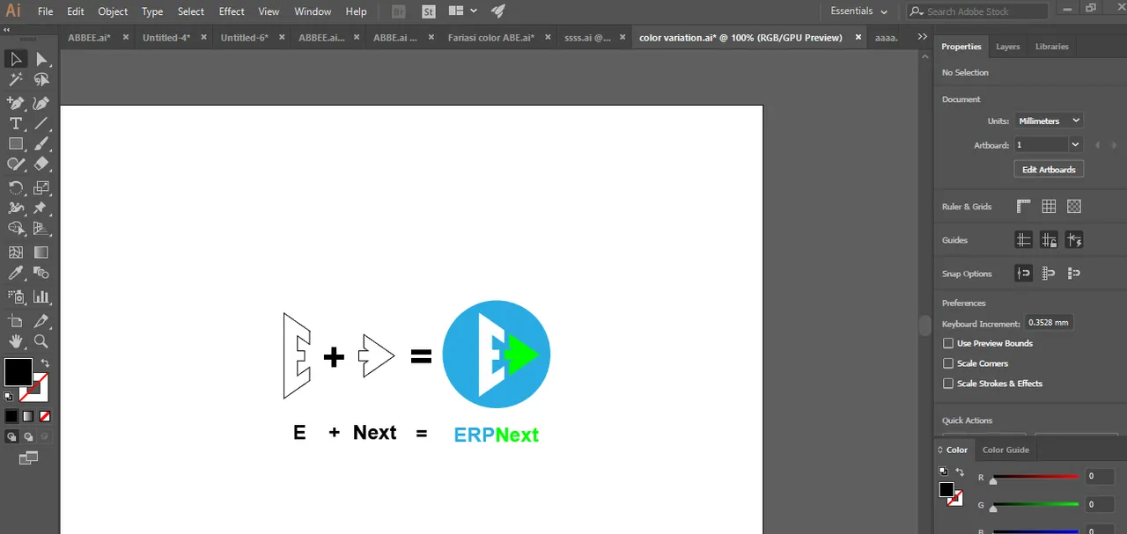Toggle the transparency grid button
This screenshot has width=1127, height=534.
[1074, 207]
